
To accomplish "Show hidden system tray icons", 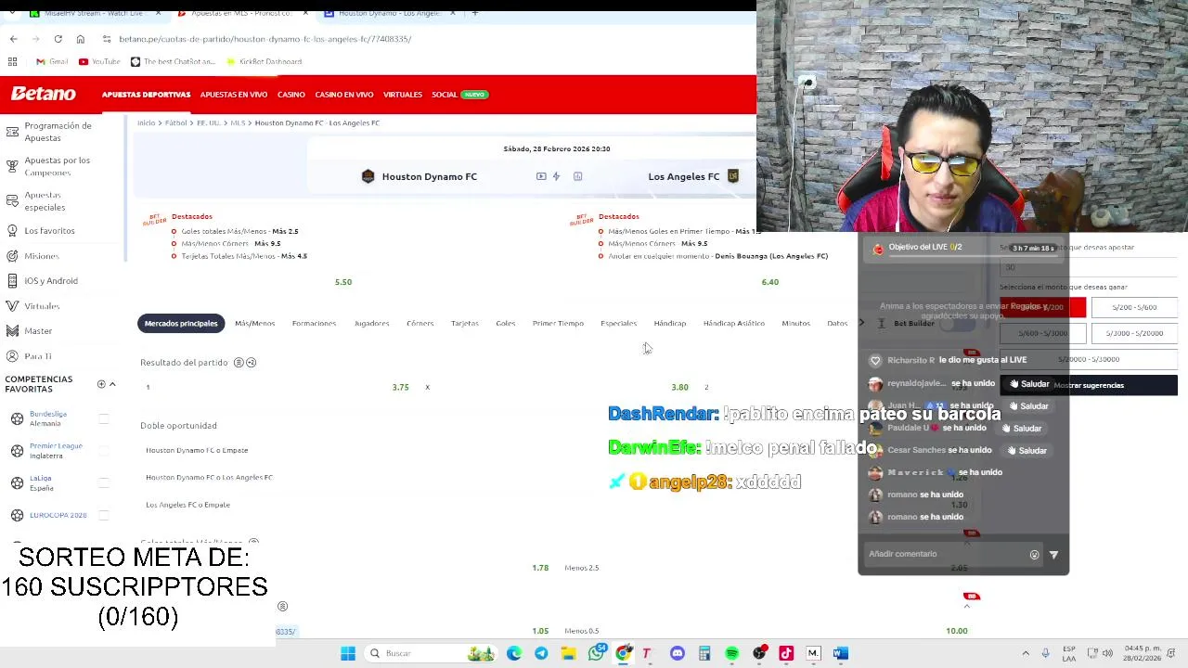I will pyautogui.click(x=1026, y=653).
